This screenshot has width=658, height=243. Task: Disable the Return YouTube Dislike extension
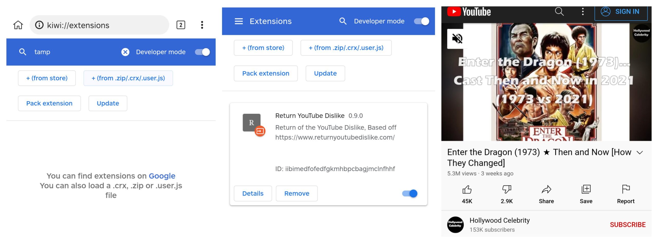409,194
